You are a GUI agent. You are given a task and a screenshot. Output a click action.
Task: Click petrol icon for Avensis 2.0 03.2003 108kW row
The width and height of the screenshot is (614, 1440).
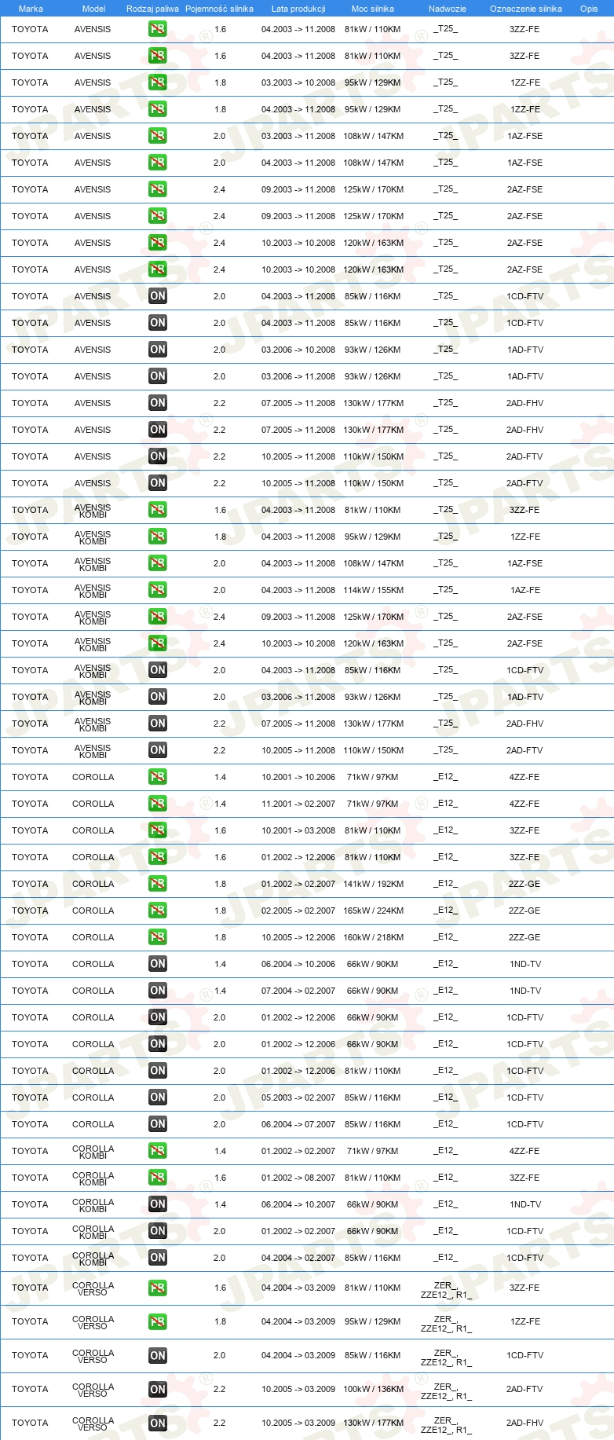pos(158,136)
